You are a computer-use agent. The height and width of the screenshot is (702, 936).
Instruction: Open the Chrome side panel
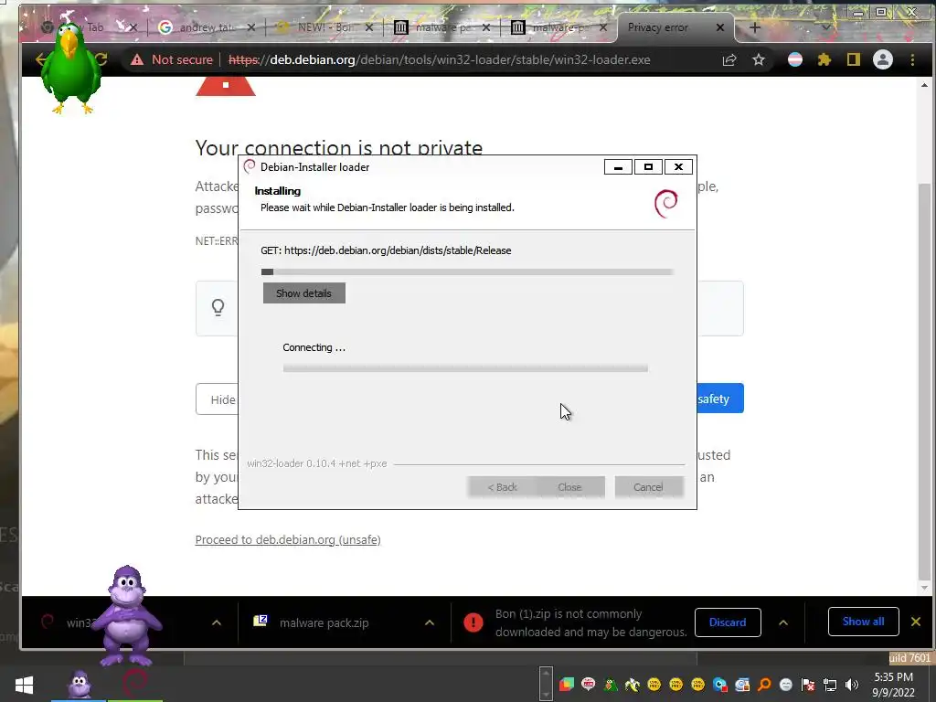tap(854, 59)
